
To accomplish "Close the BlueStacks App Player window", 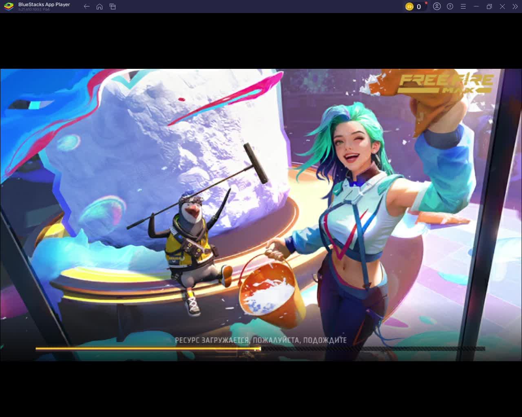I will (502, 7).
